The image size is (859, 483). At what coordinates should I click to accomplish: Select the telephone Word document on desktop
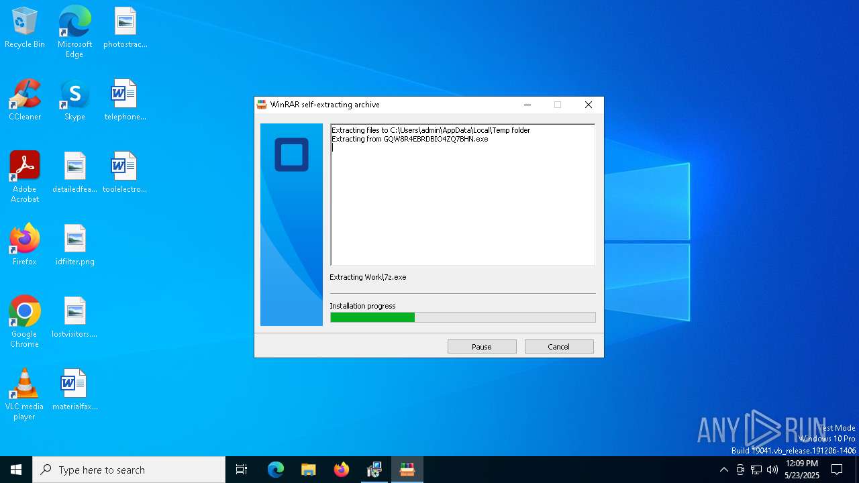point(125,101)
